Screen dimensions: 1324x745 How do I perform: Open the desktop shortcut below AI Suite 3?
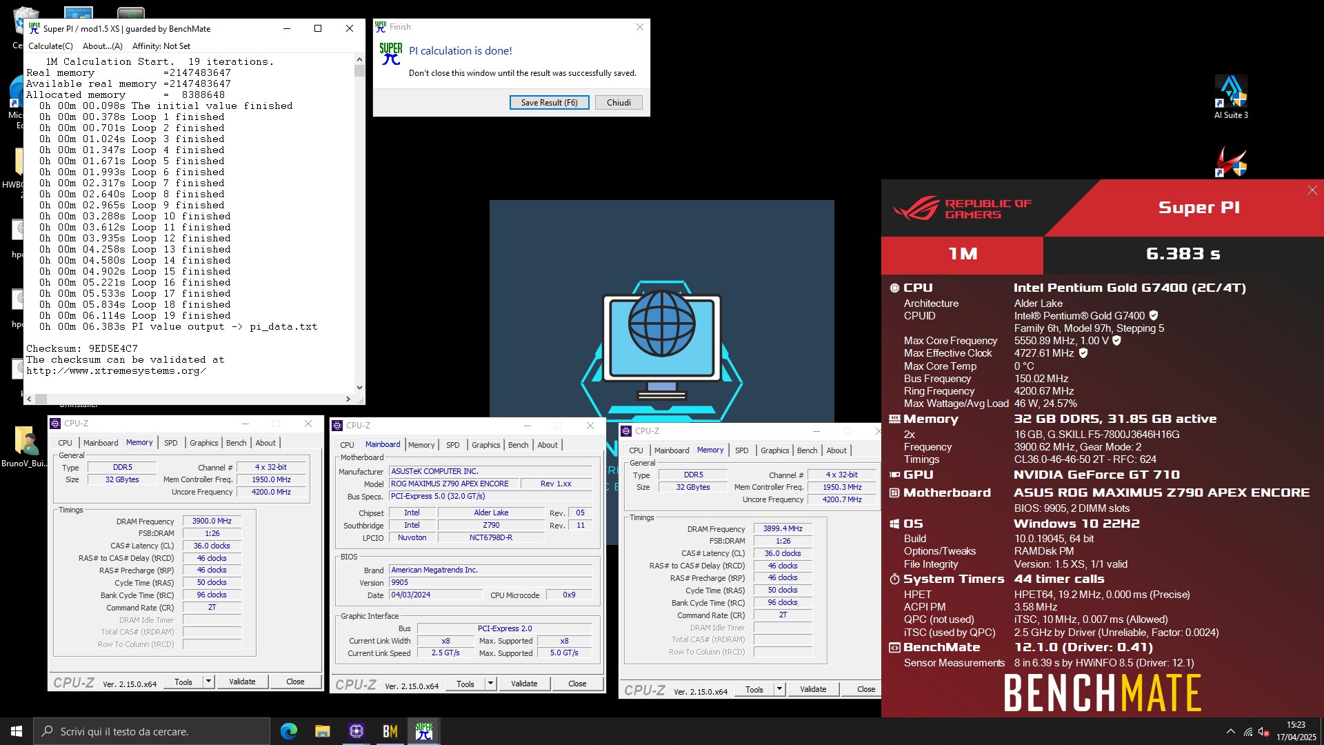tap(1231, 161)
